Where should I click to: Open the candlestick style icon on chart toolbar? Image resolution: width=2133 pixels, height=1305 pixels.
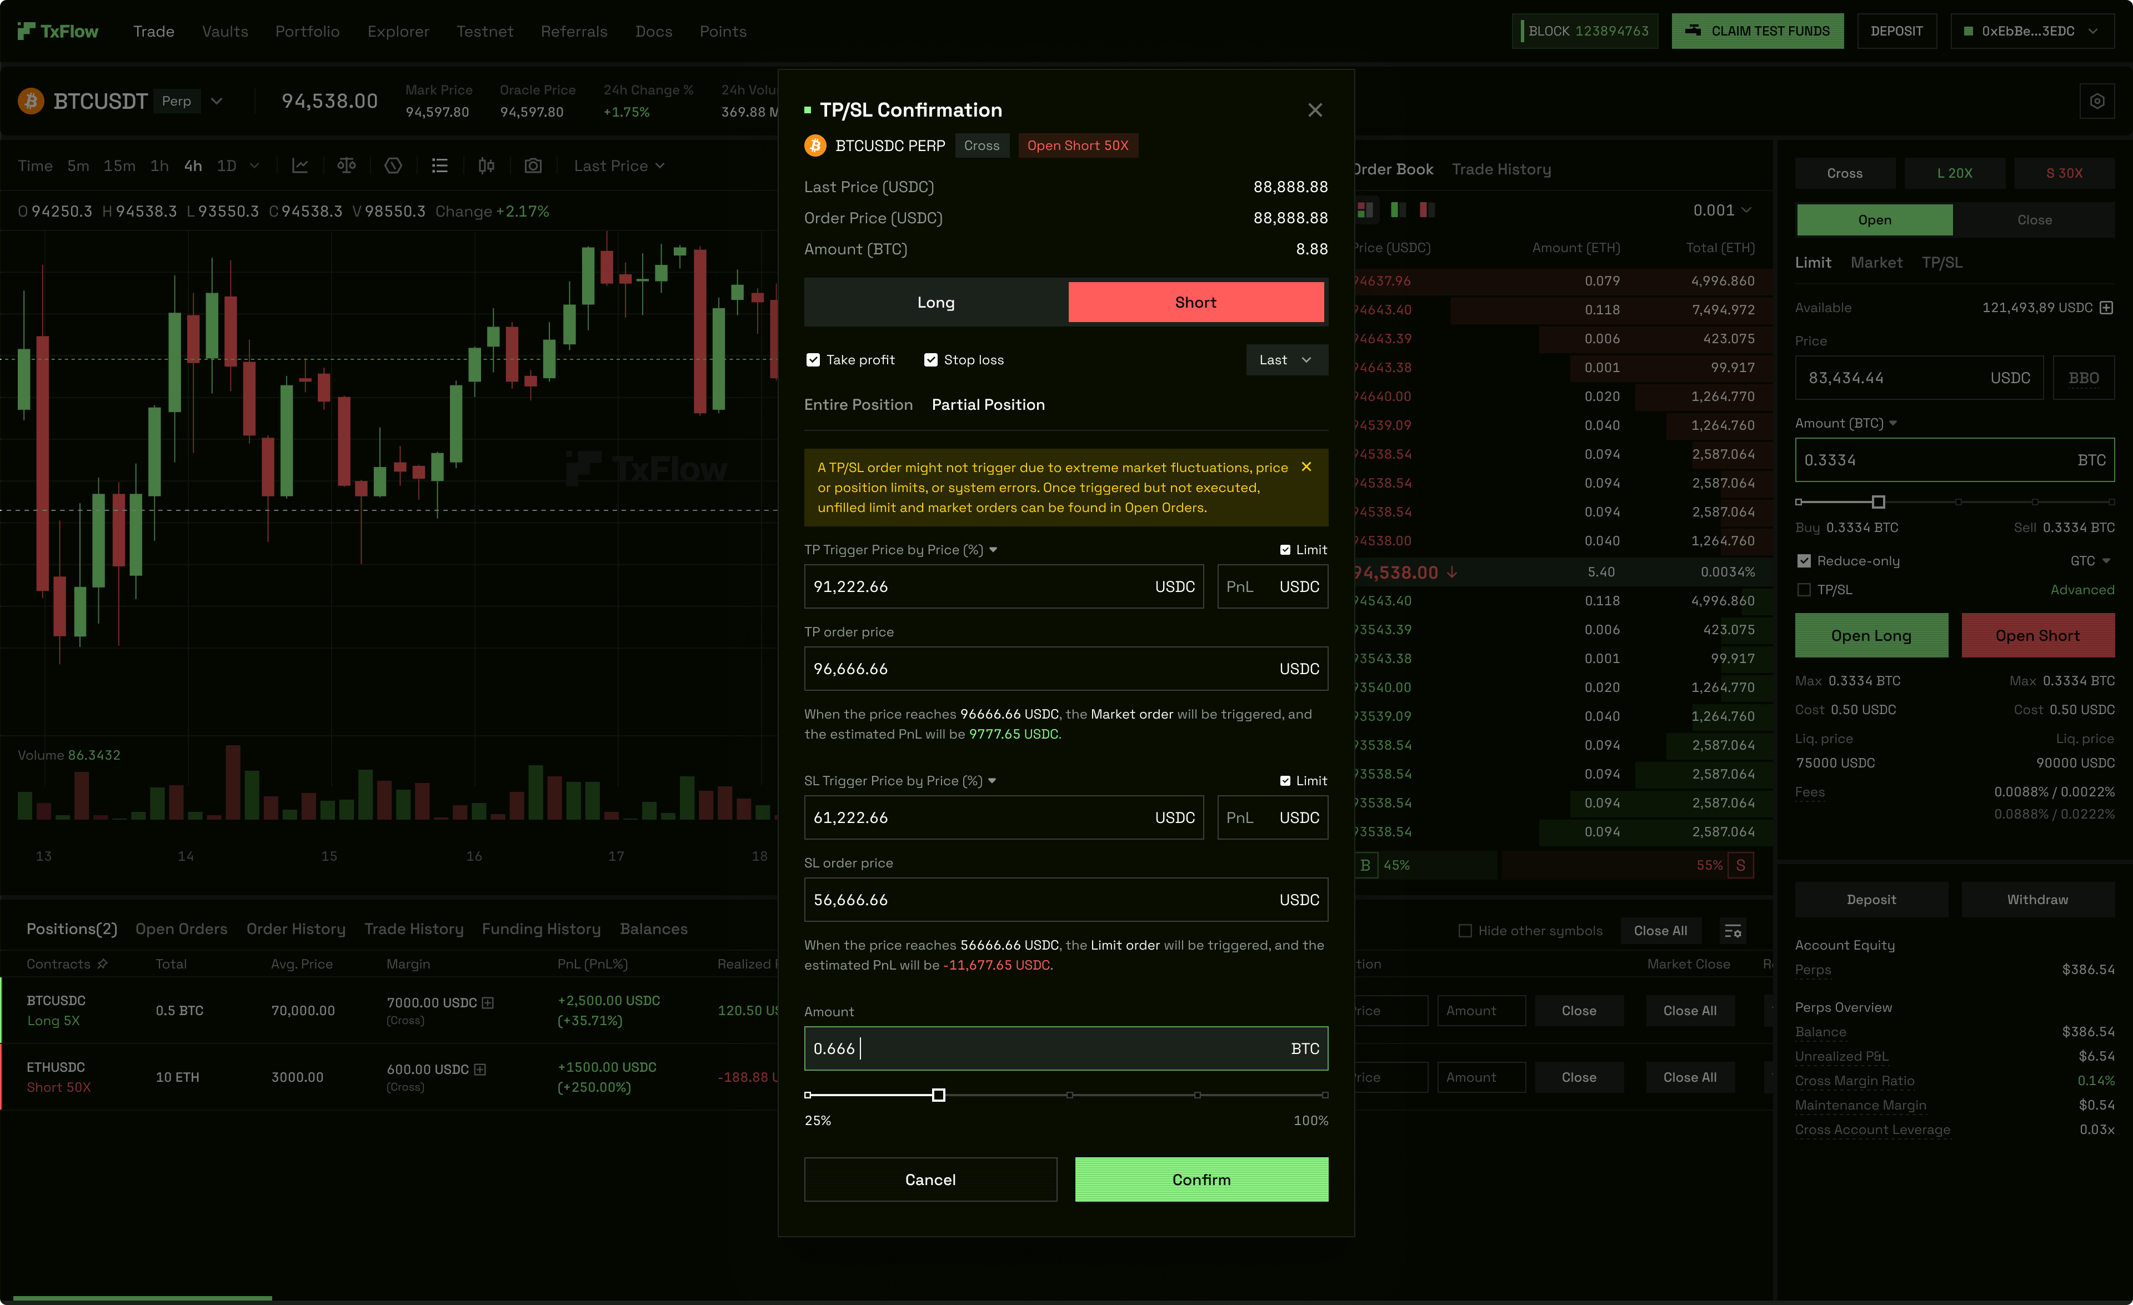485,165
